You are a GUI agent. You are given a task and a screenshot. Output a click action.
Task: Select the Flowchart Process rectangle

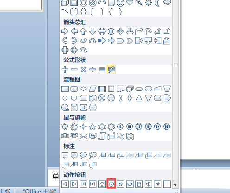coord(65,89)
